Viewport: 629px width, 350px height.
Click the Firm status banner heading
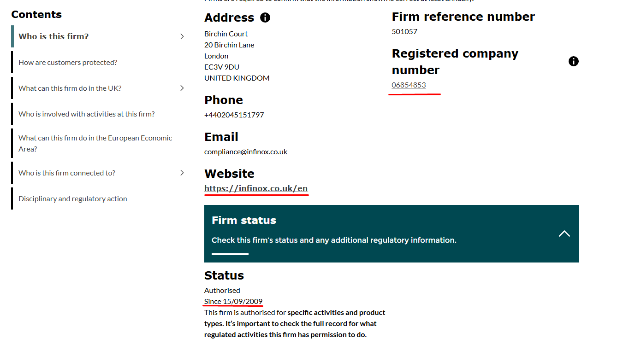(x=244, y=220)
